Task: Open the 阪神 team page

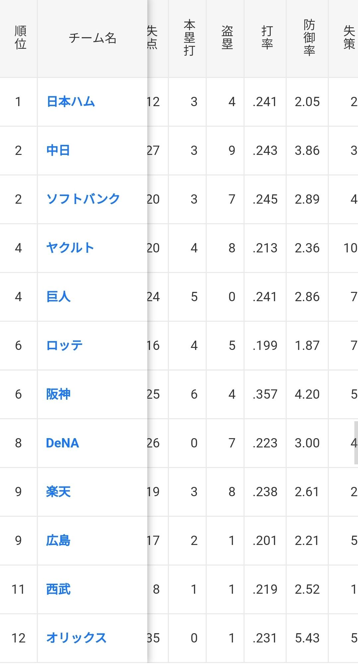Action: tap(58, 394)
